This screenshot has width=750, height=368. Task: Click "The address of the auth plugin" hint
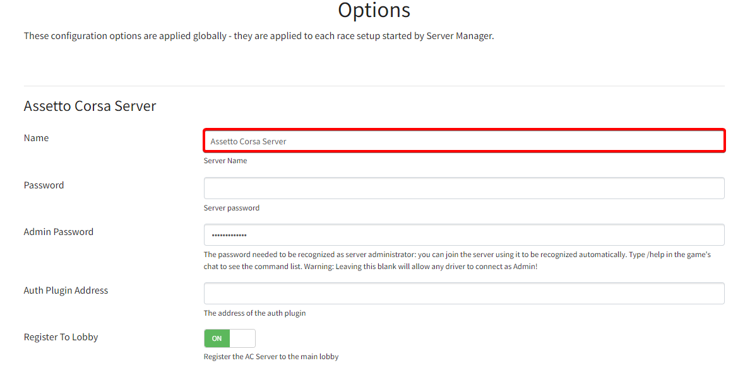click(x=254, y=313)
